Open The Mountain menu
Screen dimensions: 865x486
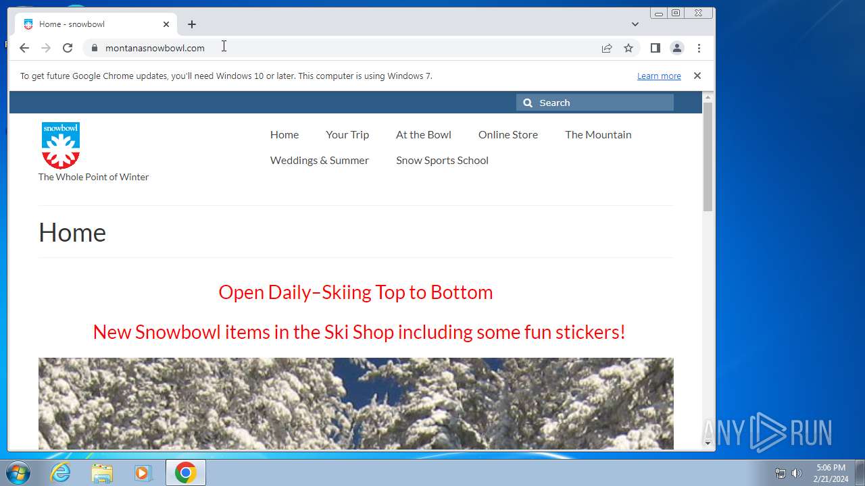[598, 134]
